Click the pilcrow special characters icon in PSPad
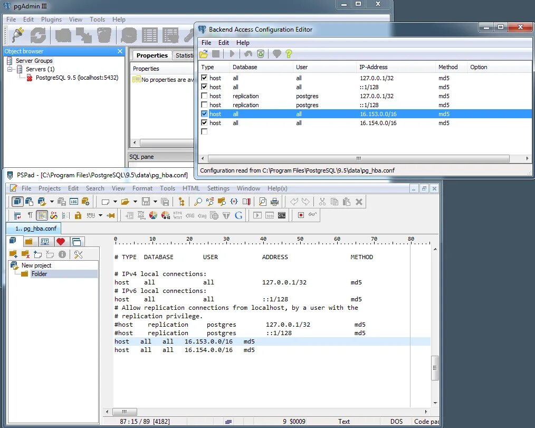Screen dimensions: 535x428 (30, 215)
